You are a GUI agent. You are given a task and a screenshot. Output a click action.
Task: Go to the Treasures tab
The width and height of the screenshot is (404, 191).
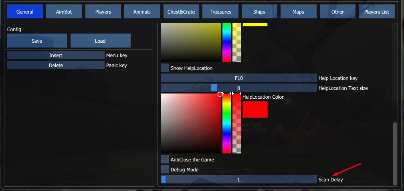click(x=220, y=12)
